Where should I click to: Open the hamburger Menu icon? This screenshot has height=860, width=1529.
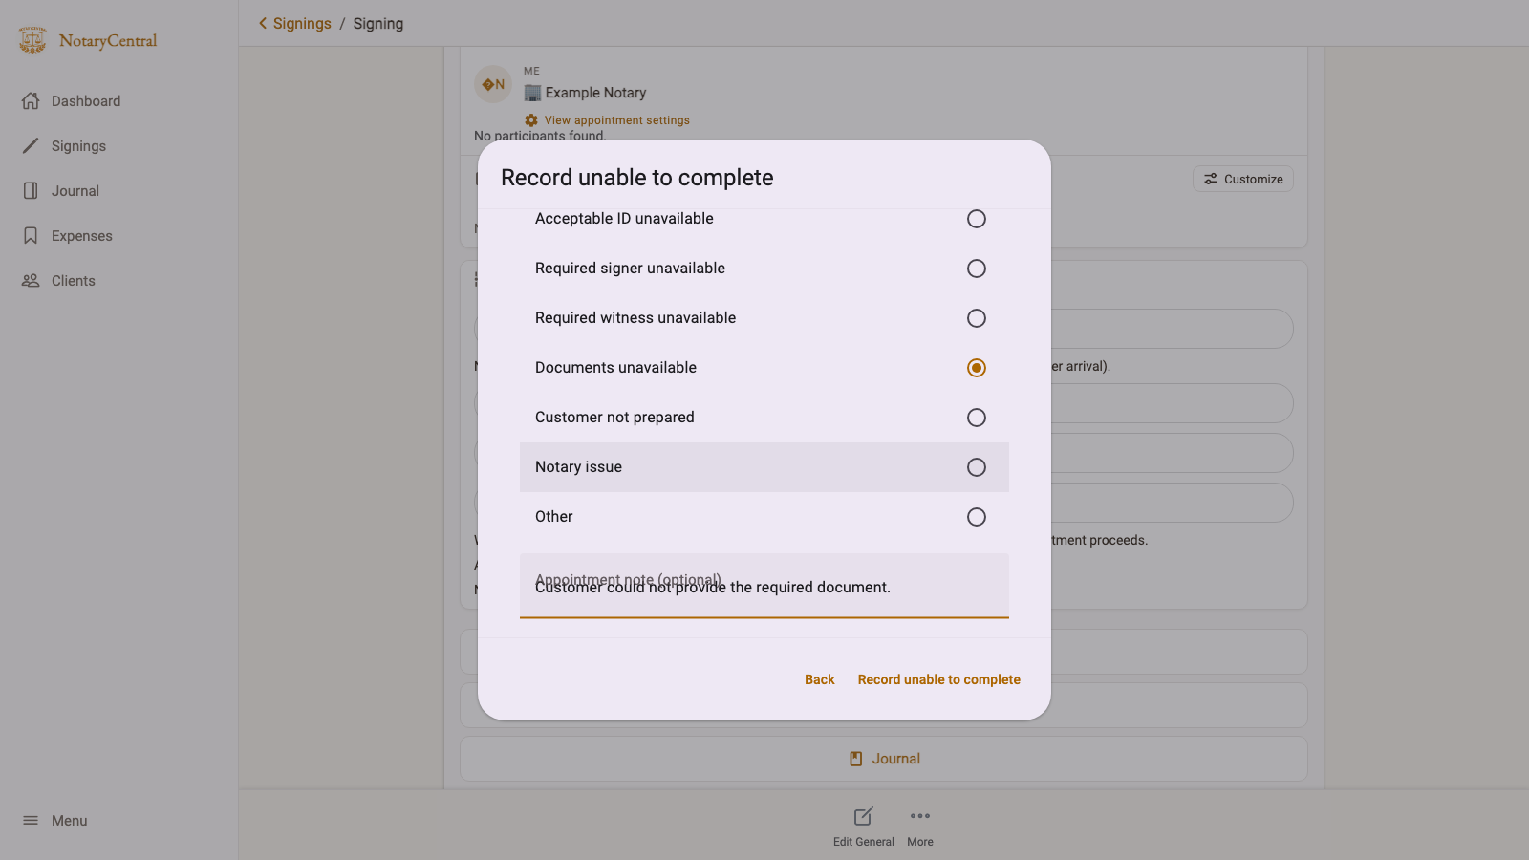(31, 821)
